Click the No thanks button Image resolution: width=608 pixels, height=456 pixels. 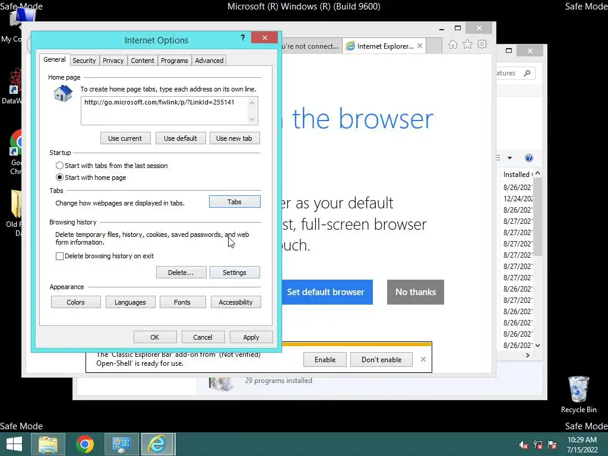point(416,292)
